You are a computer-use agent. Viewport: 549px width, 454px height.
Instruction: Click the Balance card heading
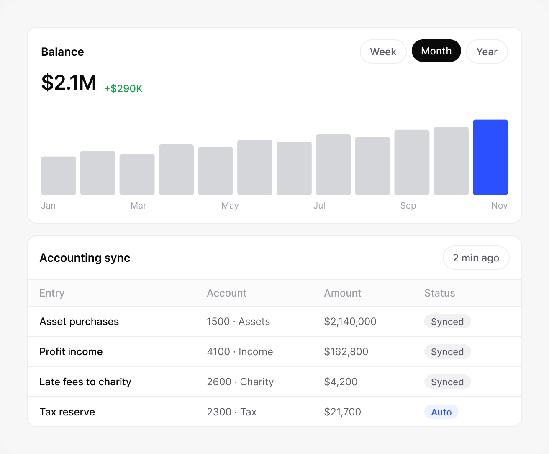62,52
